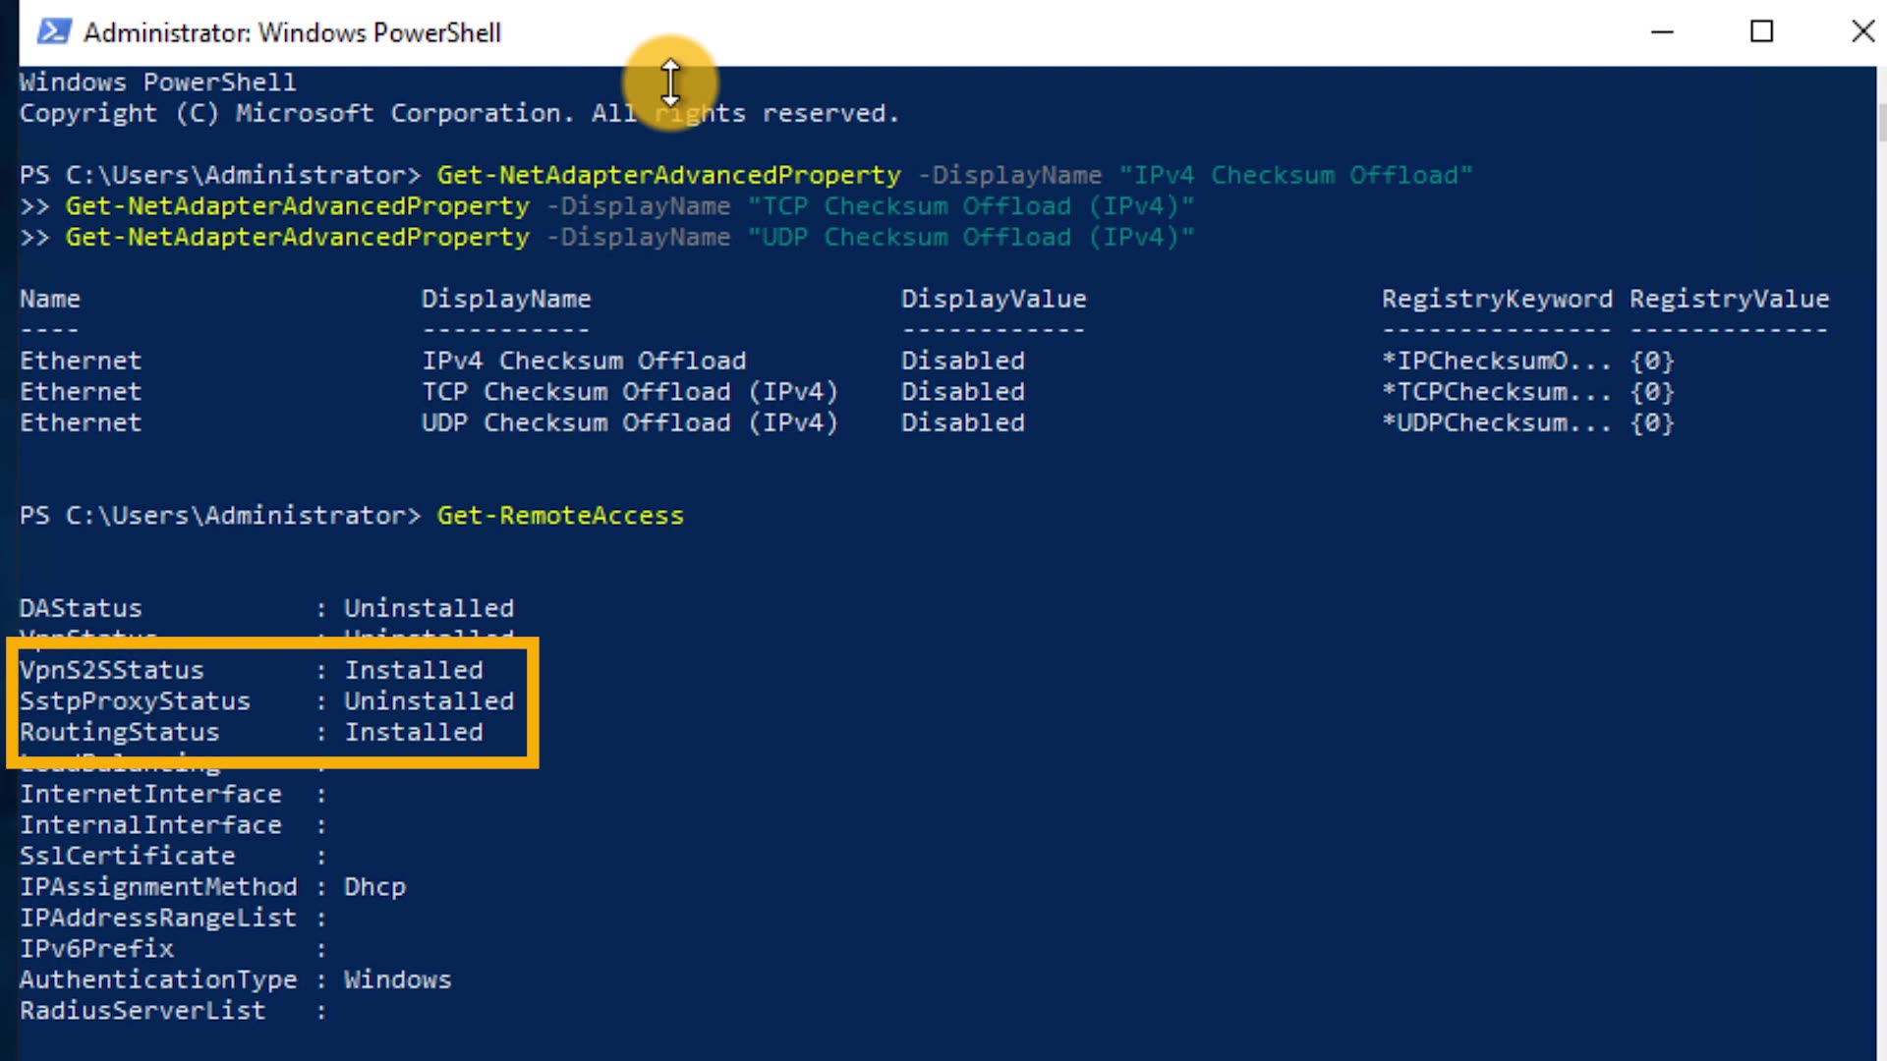Click the RadiusServerList property name
Screen dimensions: 1887x1061
[x=143, y=1011]
